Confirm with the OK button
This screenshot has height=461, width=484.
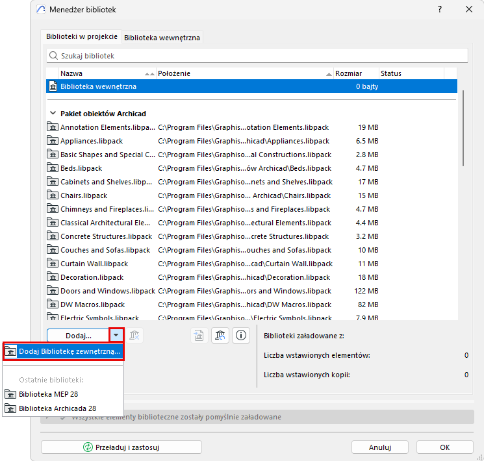point(444,447)
